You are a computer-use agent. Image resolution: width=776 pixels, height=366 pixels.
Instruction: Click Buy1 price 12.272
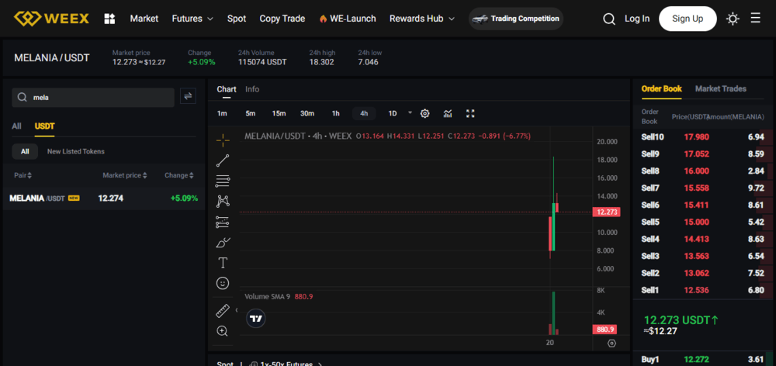point(696,360)
